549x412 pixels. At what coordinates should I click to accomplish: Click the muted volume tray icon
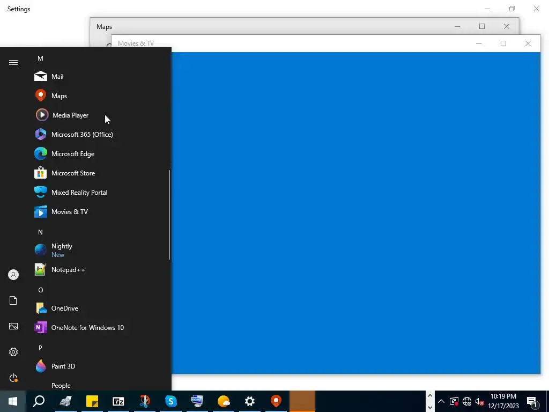pos(479,401)
